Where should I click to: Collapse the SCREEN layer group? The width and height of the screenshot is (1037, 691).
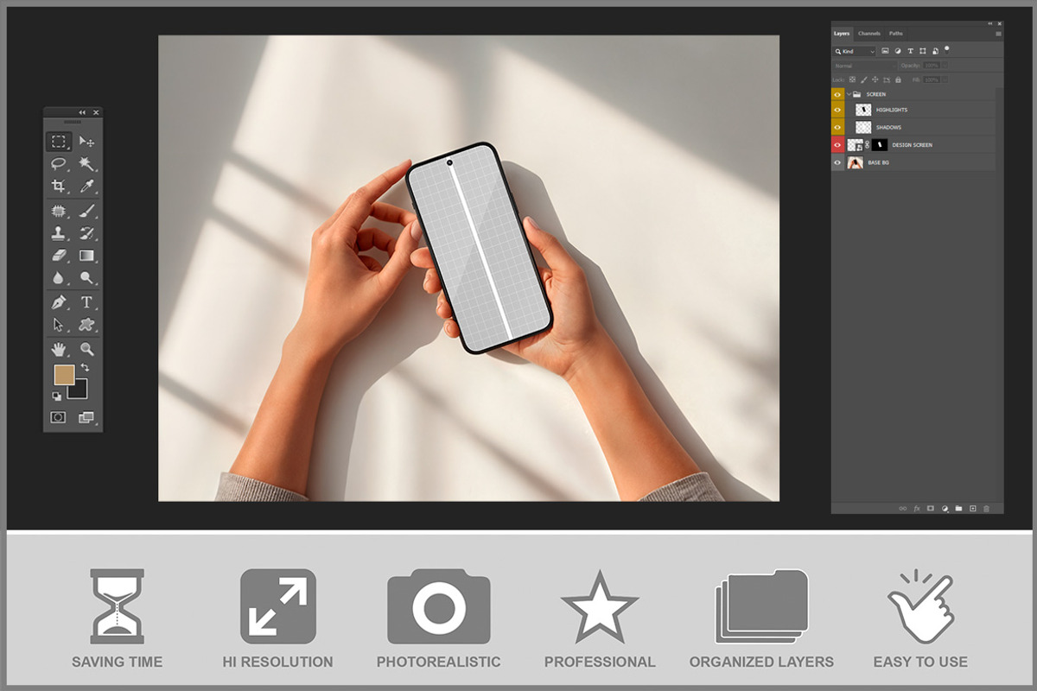point(849,94)
